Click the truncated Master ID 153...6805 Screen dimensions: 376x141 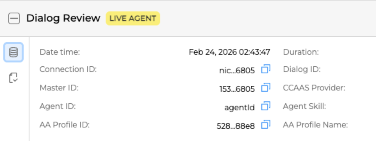pos(237,89)
